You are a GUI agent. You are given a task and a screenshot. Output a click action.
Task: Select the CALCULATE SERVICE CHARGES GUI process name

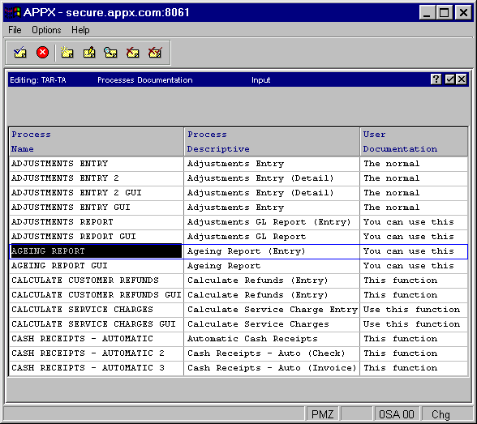[x=96, y=324]
